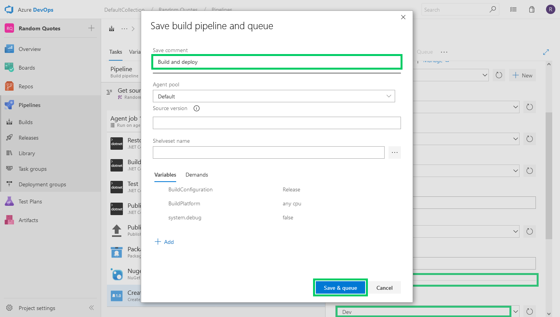Viewport: 560px width, 317px height.
Task: Click the Azure DevOps logo icon
Action: 9,10
